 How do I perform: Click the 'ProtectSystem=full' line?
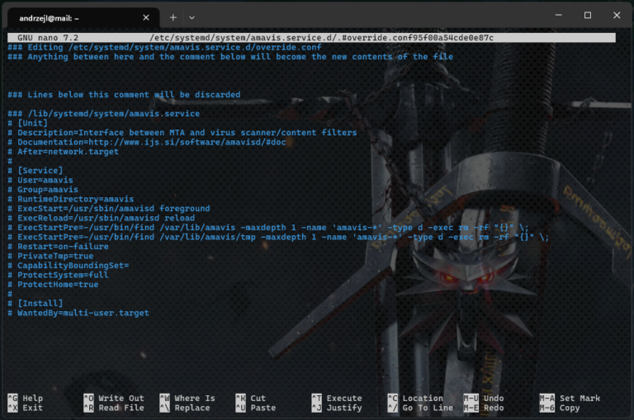(x=59, y=275)
